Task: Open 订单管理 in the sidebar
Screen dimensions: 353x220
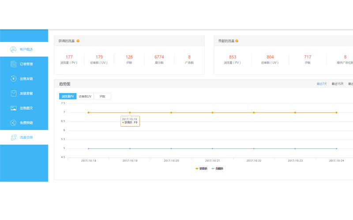Action: tap(26, 64)
